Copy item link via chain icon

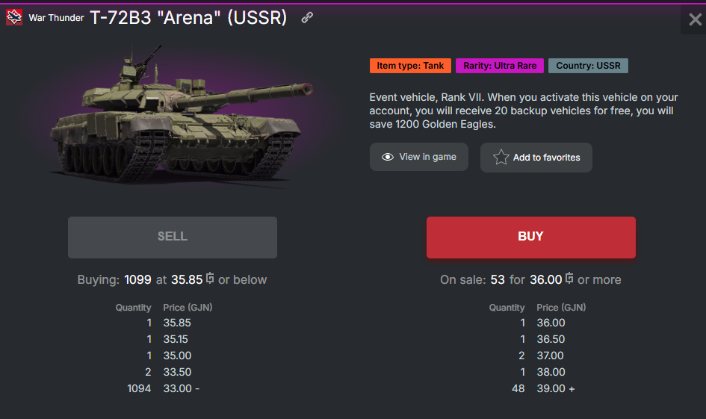(307, 18)
